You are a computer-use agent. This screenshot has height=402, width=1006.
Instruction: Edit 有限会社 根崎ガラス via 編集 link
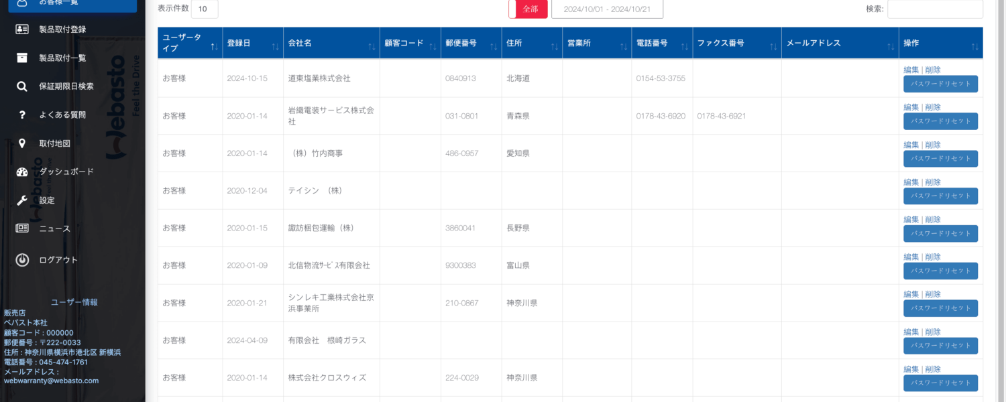pyautogui.click(x=911, y=332)
